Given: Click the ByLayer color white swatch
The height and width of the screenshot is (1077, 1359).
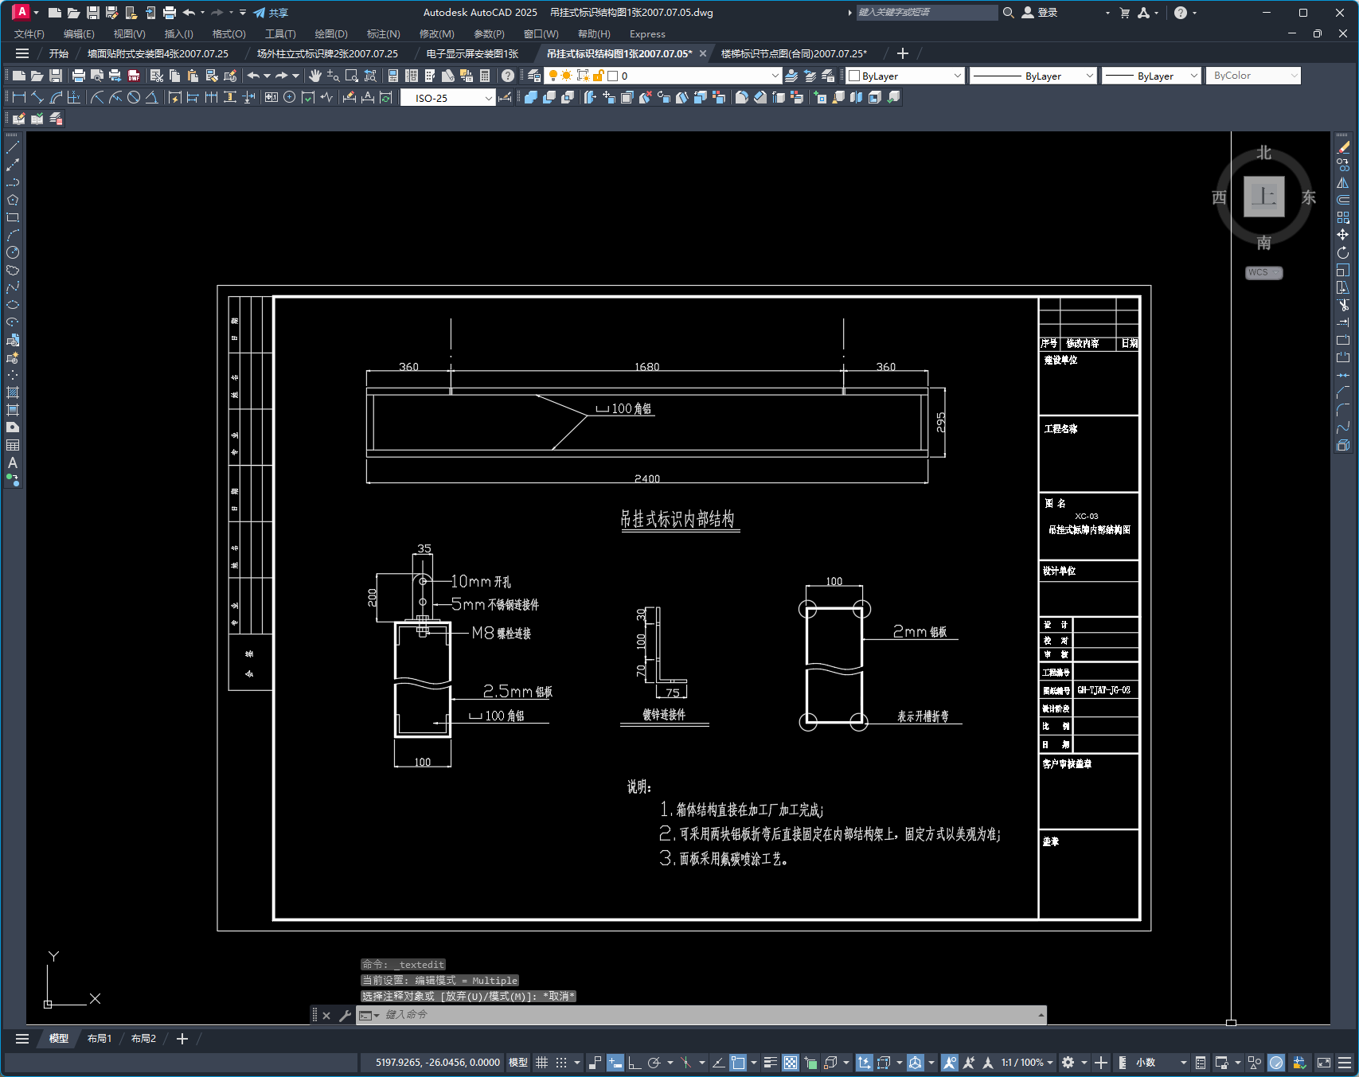Looking at the screenshot, I should (854, 76).
